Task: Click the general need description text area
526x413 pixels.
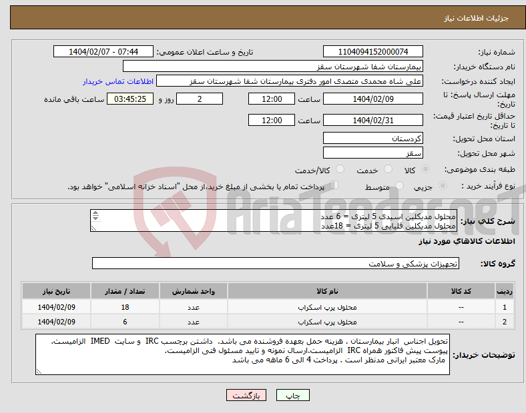Action: (274, 220)
